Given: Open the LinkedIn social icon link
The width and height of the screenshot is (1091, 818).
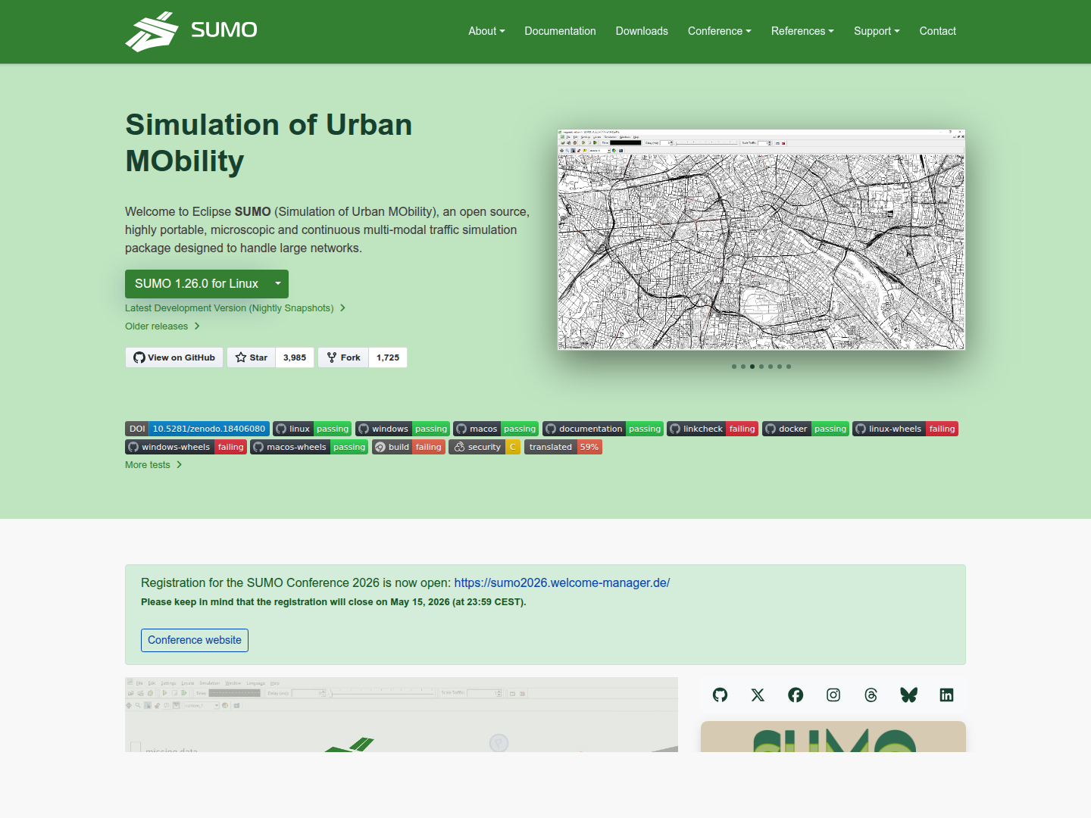Looking at the screenshot, I should pos(946,695).
